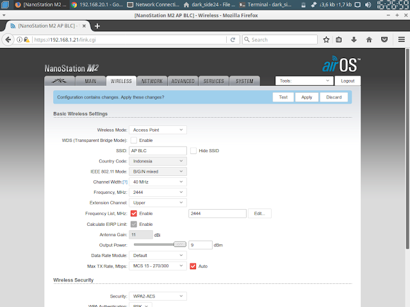The height and width of the screenshot is (307, 410).
Task: Disable Frequency List checkbox
Action: click(x=134, y=213)
